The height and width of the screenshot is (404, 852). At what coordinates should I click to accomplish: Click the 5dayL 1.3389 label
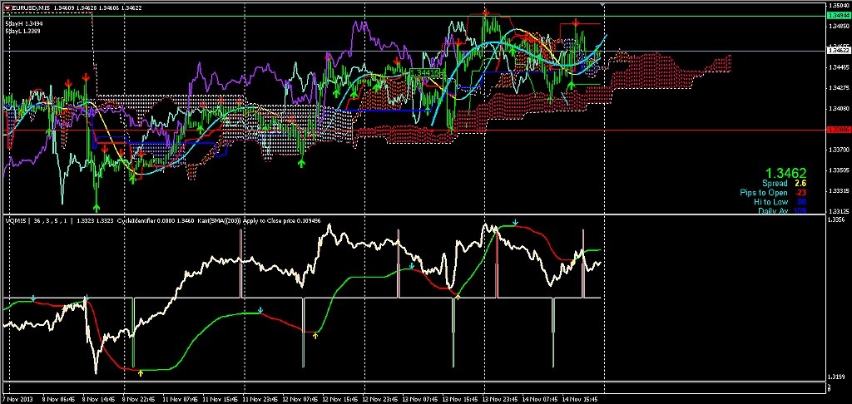[24, 32]
